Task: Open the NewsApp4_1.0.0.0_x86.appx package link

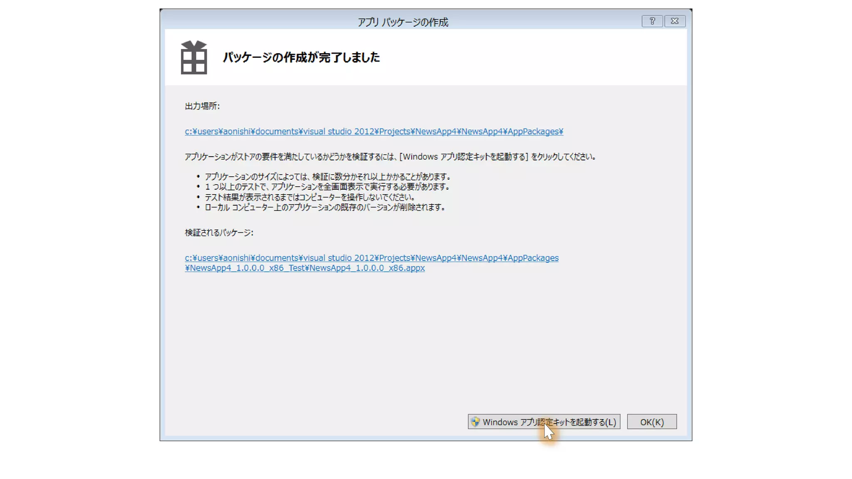Action: pyautogui.click(x=367, y=268)
